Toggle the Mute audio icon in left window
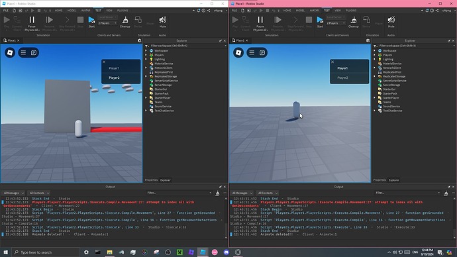Viewport: 457px width, 257px height. click(163, 22)
